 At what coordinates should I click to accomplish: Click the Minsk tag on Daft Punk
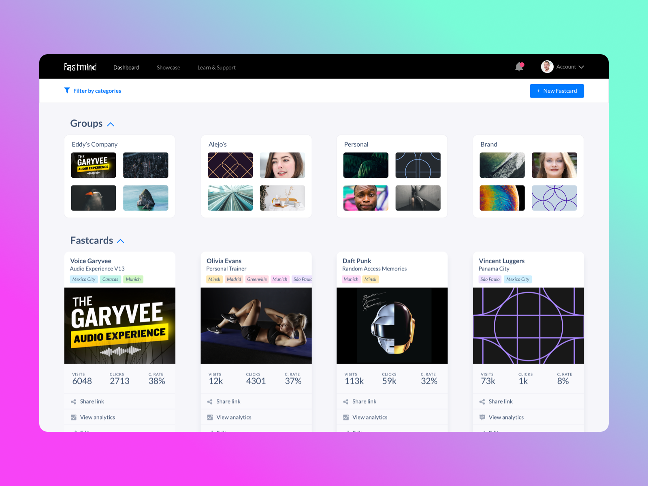370,279
